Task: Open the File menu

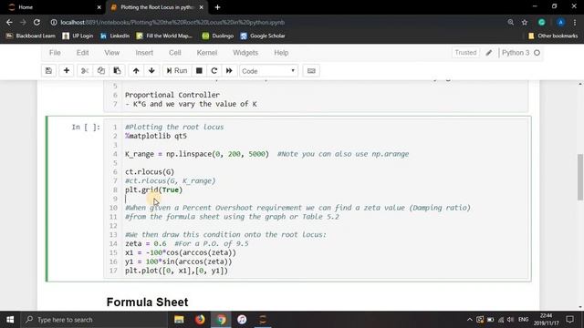Action: tap(55, 53)
